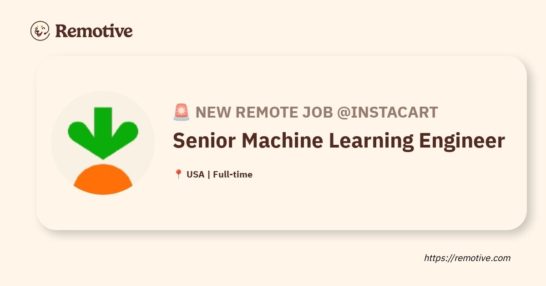Image resolution: width=546 pixels, height=286 pixels.
Task: Click the "NEW REMOTE JOB" heading text
Action: pos(264,112)
